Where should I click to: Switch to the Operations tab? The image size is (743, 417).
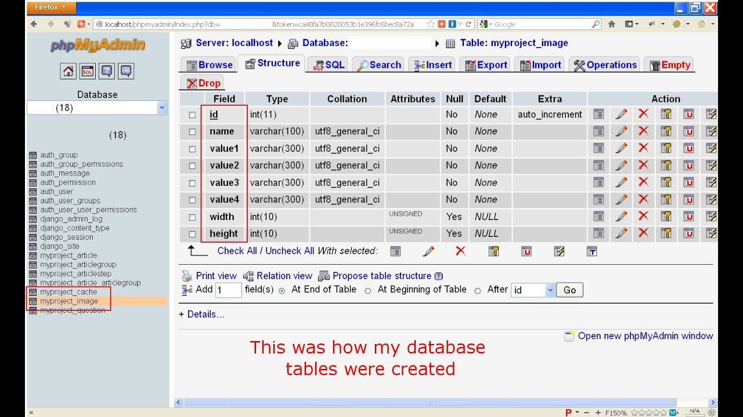tap(605, 65)
